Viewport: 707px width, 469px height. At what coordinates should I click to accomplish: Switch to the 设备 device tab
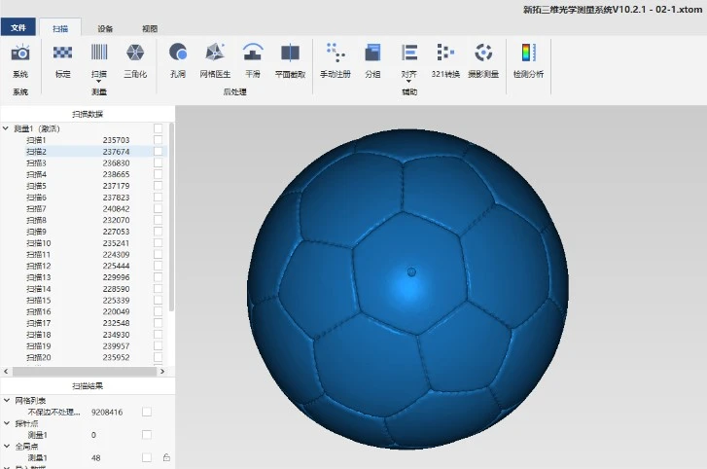click(x=105, y=28)
